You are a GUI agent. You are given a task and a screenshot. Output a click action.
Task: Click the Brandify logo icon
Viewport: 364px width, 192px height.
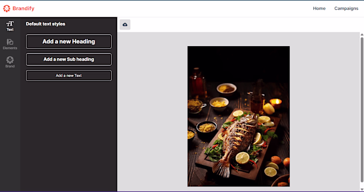(x=6, y=9)
